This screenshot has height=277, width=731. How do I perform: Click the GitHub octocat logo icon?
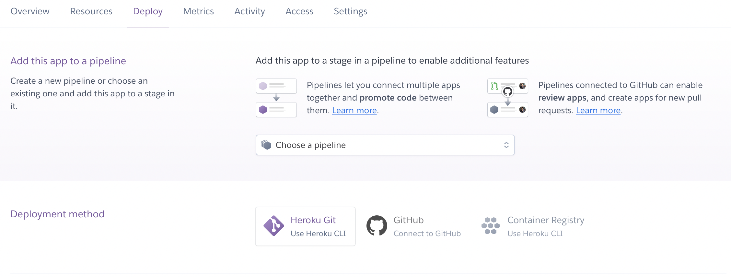(377, 226)
